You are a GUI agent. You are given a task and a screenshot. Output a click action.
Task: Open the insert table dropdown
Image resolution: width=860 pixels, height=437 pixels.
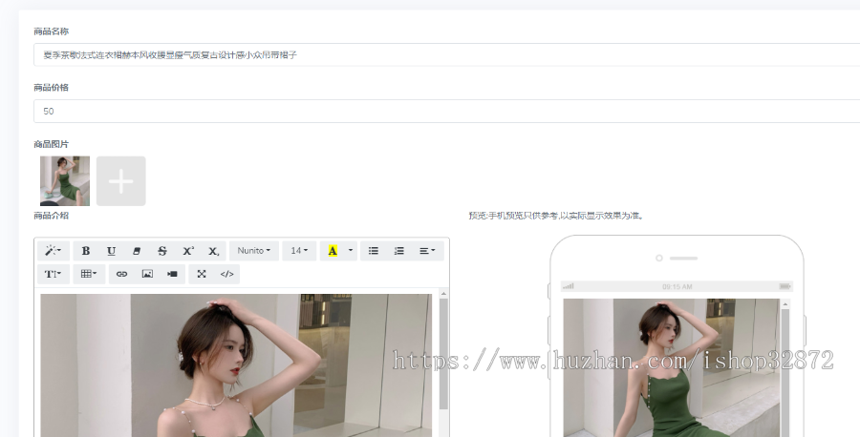point(89,274)
